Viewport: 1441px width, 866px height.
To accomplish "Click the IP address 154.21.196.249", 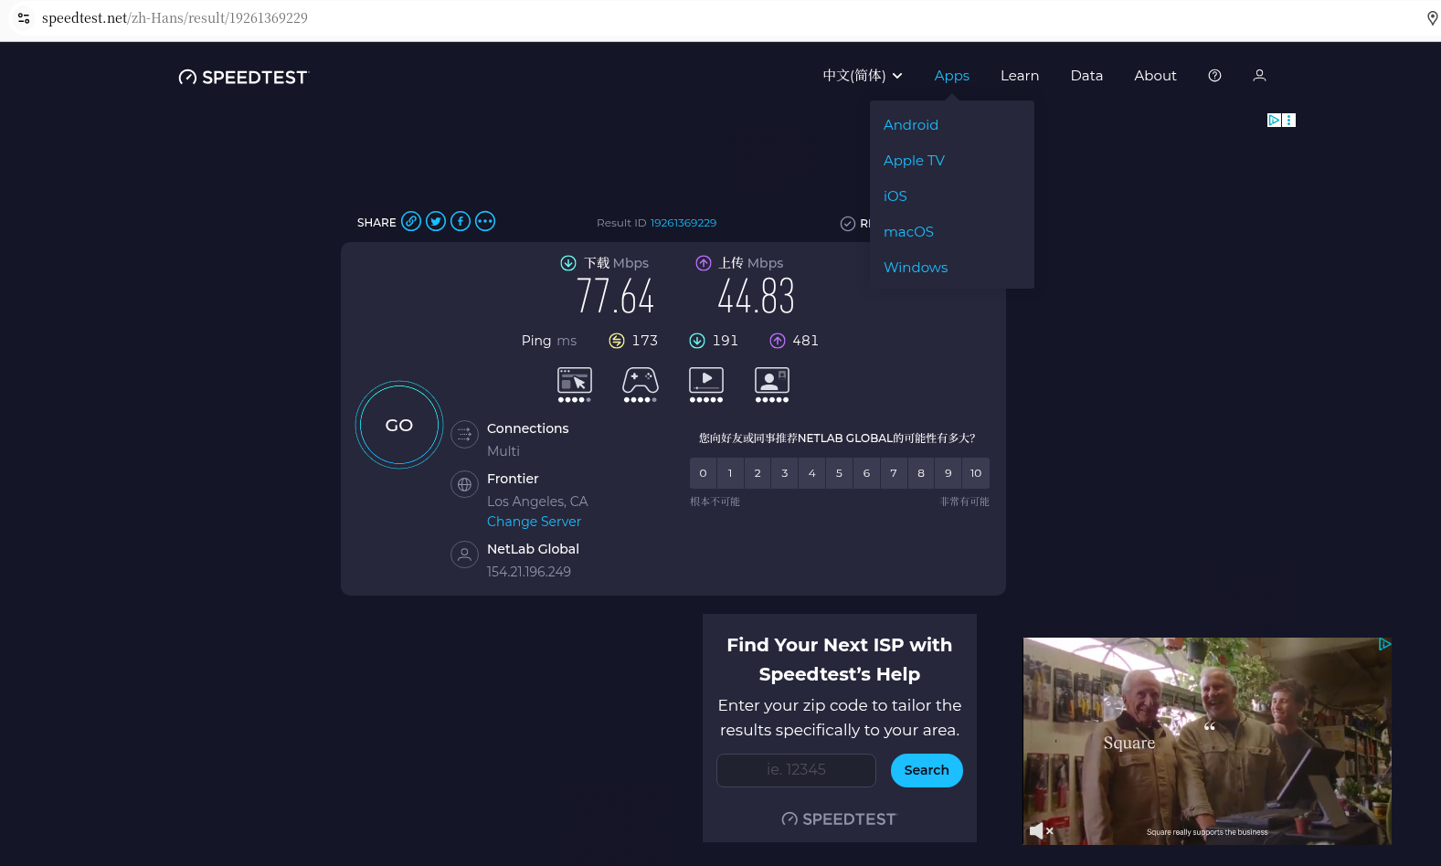I will (529, 572).
